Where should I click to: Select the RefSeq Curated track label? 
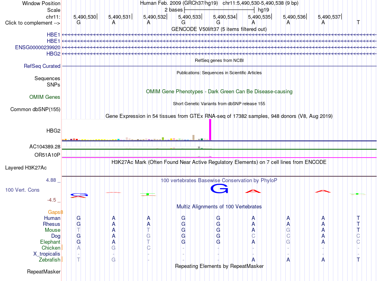[x=42, y=66]
